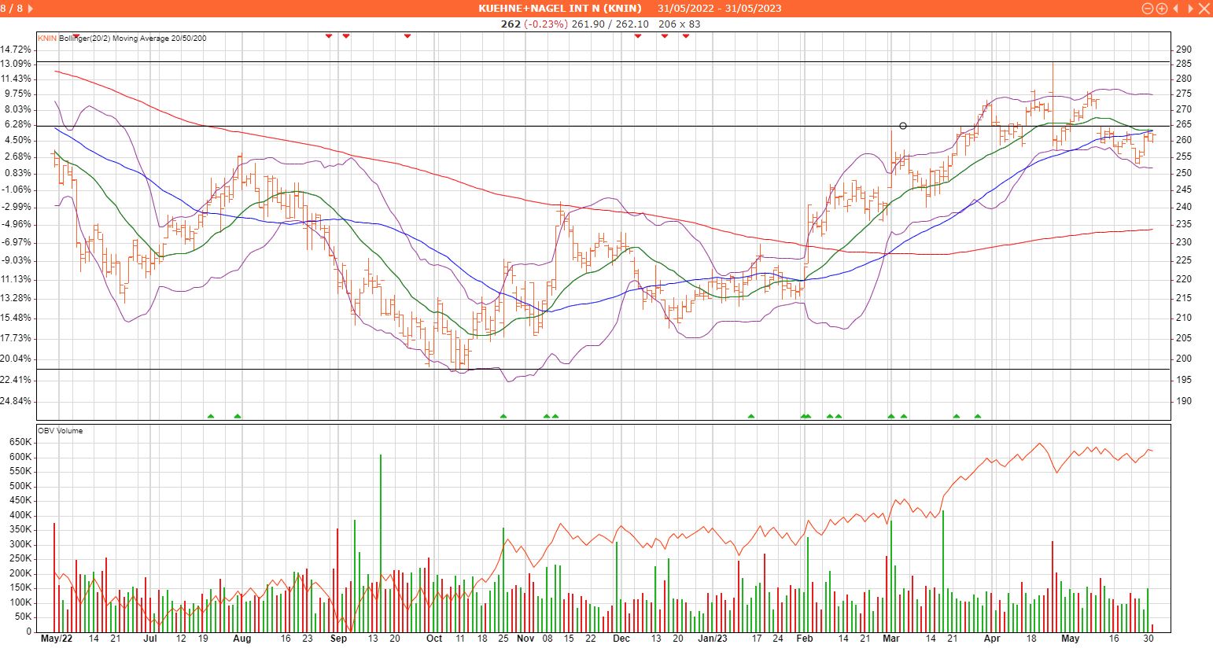Zoom out the chart with minus icon

(1147, 8)
